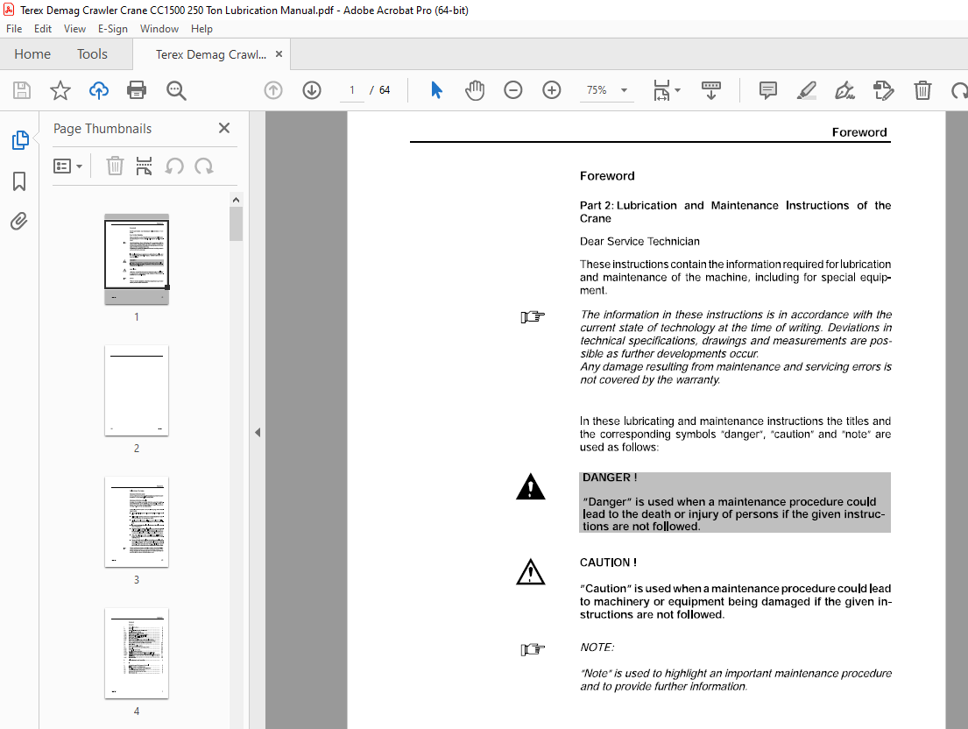Viewport: 968px width, 729px height.
Task: Select the Terex Demag Crawl... document tab
Action: [210, 54]
